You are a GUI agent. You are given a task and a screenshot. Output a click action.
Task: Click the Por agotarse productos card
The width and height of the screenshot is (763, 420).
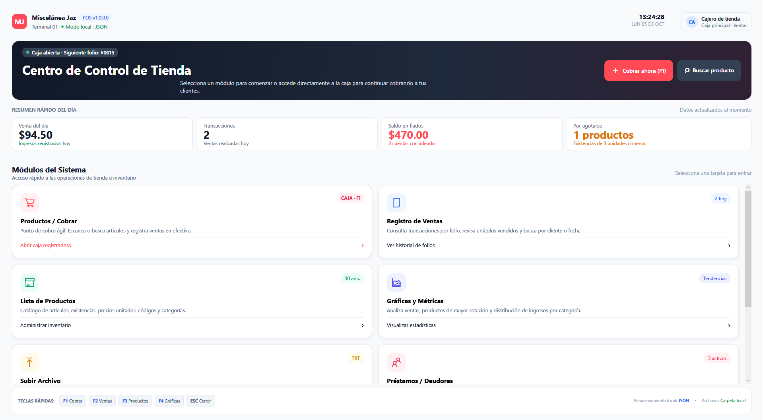[659, 134]
